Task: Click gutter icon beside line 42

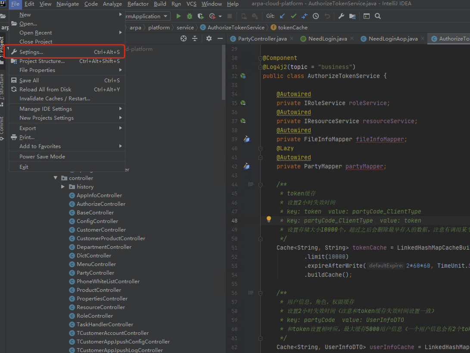Action: click(x=247, y=166)
